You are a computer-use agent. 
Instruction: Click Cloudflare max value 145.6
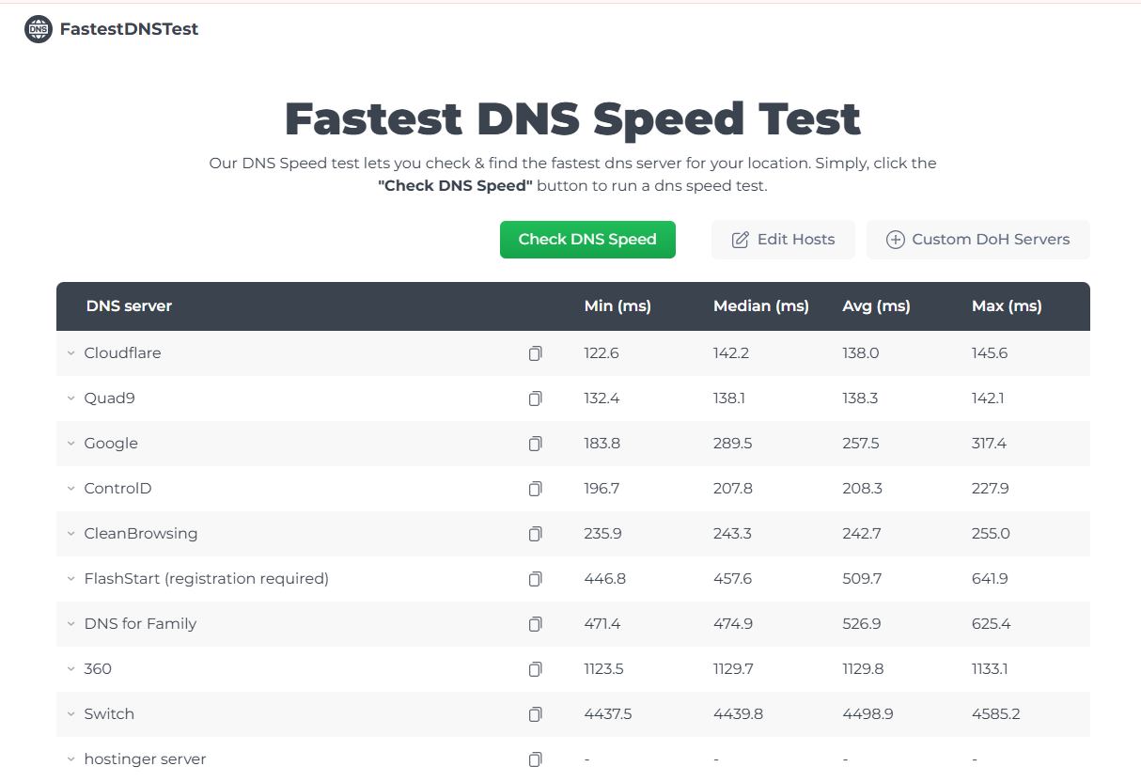point(990,353)
